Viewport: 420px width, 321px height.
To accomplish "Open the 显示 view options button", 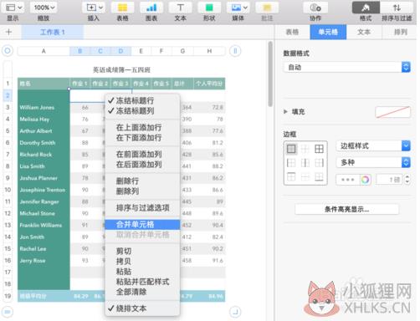I will pyautogui.click(x=13, y=8).
